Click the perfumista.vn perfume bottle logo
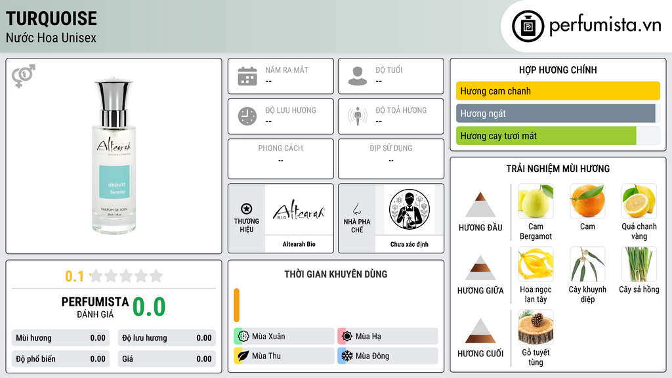The image size is (672, 378). pyautogui.click(x=528, y=26)
